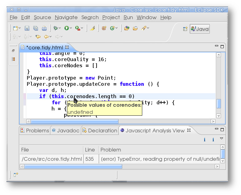This screenshot has height=195, width=241.
Task: Sort by the File column header
Action: click(51, 150)
